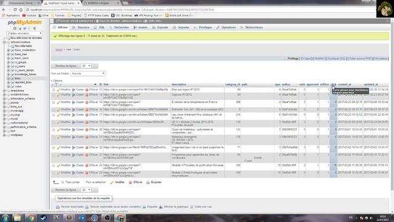Open the Rechercher tab

119,27
